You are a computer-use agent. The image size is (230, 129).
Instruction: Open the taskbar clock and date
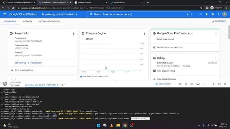223,125
